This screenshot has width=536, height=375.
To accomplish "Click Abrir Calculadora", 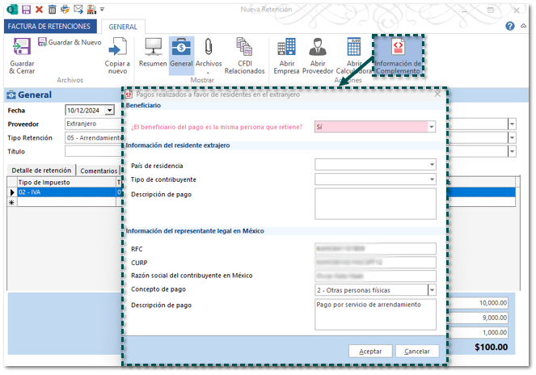I will pos(354,56).
